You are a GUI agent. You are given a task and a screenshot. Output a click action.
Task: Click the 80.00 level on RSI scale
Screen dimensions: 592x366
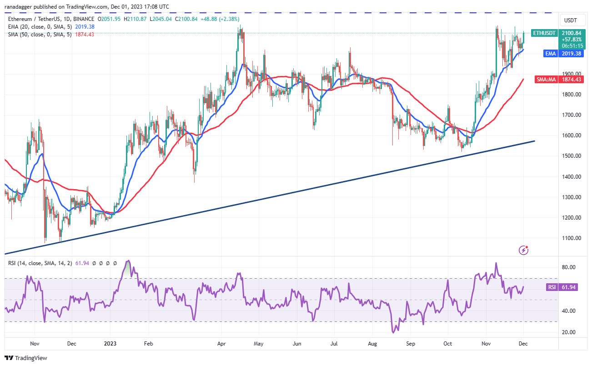(x=567, y=267)
